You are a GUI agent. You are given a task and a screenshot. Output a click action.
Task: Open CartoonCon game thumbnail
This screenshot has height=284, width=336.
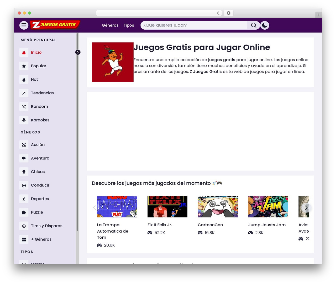click(x=218, y=207)
